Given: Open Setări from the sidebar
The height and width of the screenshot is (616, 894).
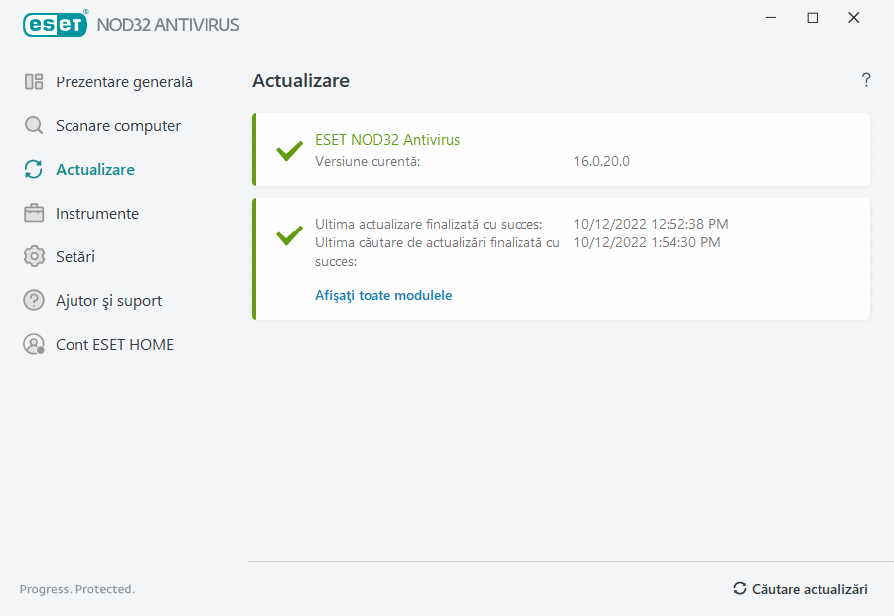Looking at the screenshot, I should (75, 257).
